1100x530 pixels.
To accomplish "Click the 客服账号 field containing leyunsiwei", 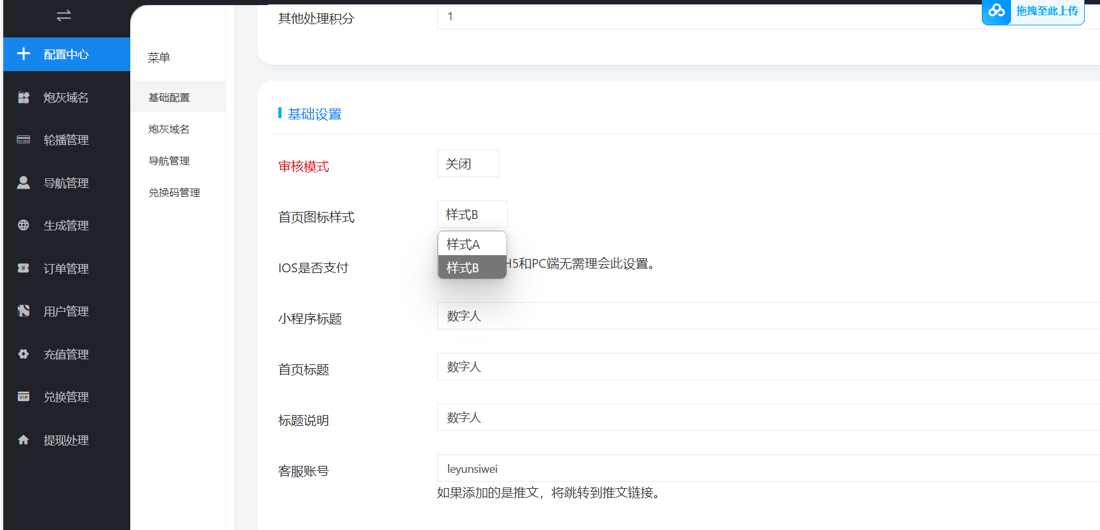I will [768, 468].
